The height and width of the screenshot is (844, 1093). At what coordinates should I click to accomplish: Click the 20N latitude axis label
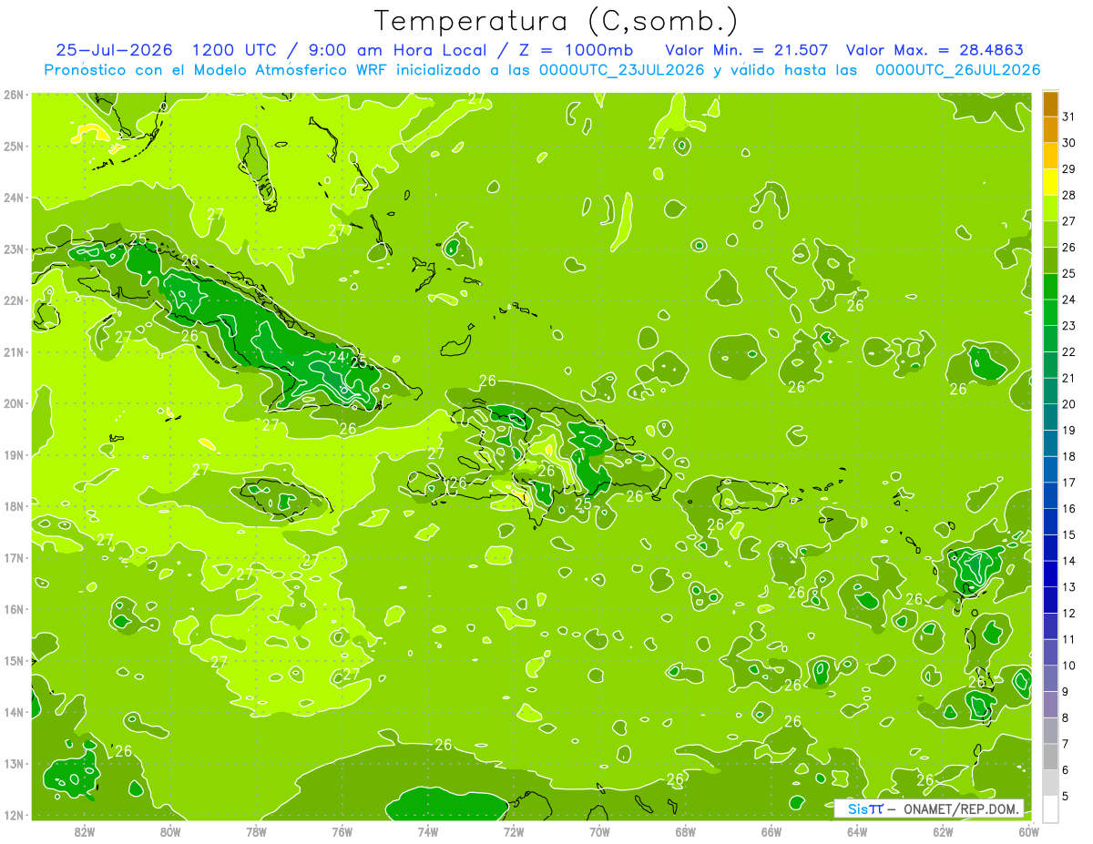(x=14, y=403)
